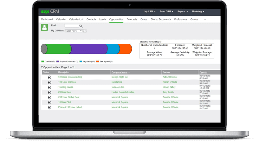Open the Susan Haye user selector
The image size is (259, 141).
[73, 31]
